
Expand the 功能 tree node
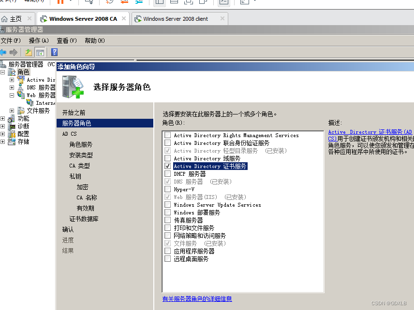[2, 118]
